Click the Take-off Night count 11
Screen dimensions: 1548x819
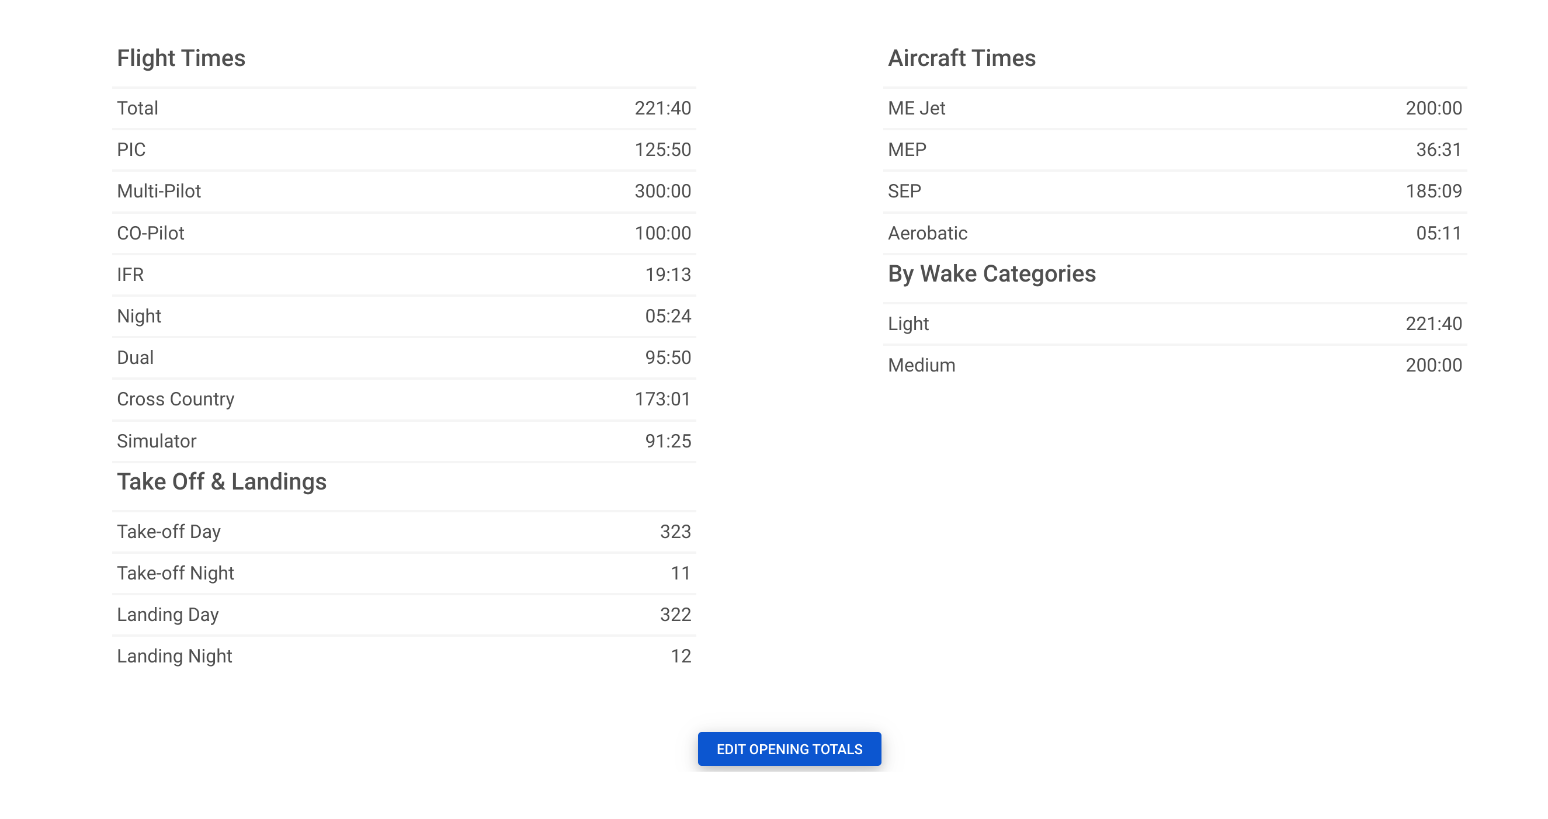[681, 573]
